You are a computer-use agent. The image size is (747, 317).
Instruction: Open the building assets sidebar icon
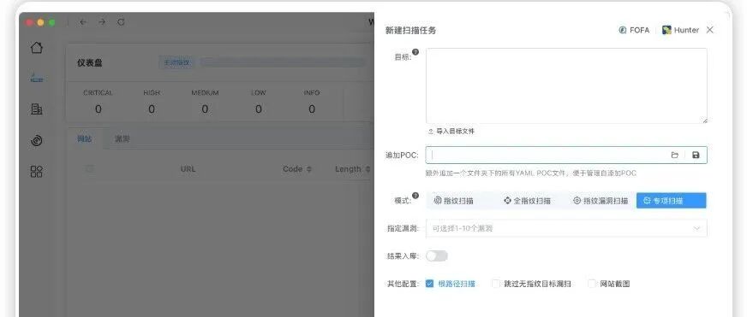(x=37, y=109)
